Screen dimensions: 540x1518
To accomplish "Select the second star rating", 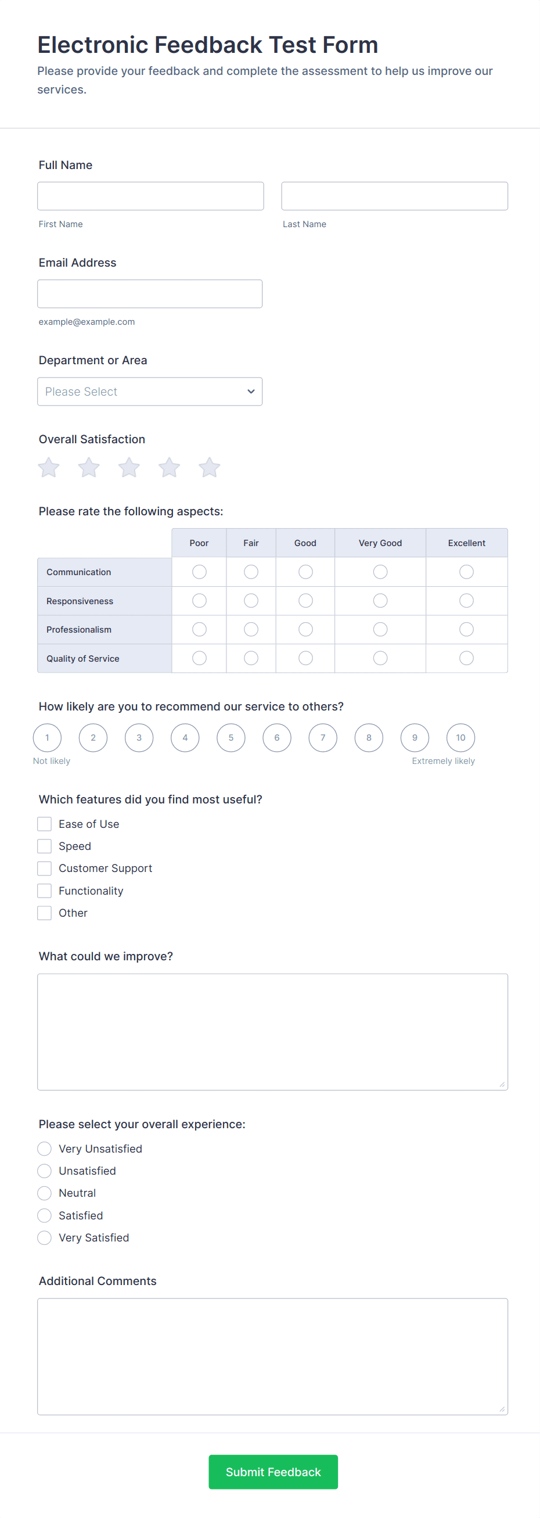I will click(89, 468).
